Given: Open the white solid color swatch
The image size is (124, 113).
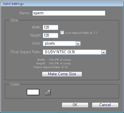Looking at the screenshot, I should pos(33,92).
